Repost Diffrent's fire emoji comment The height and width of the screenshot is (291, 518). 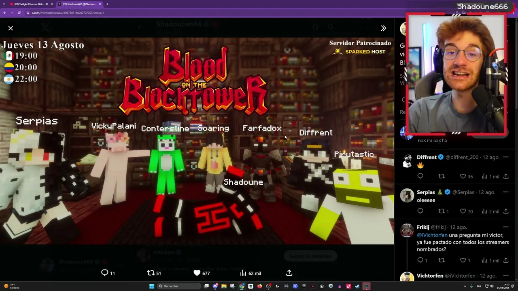[x=442, y=176]
